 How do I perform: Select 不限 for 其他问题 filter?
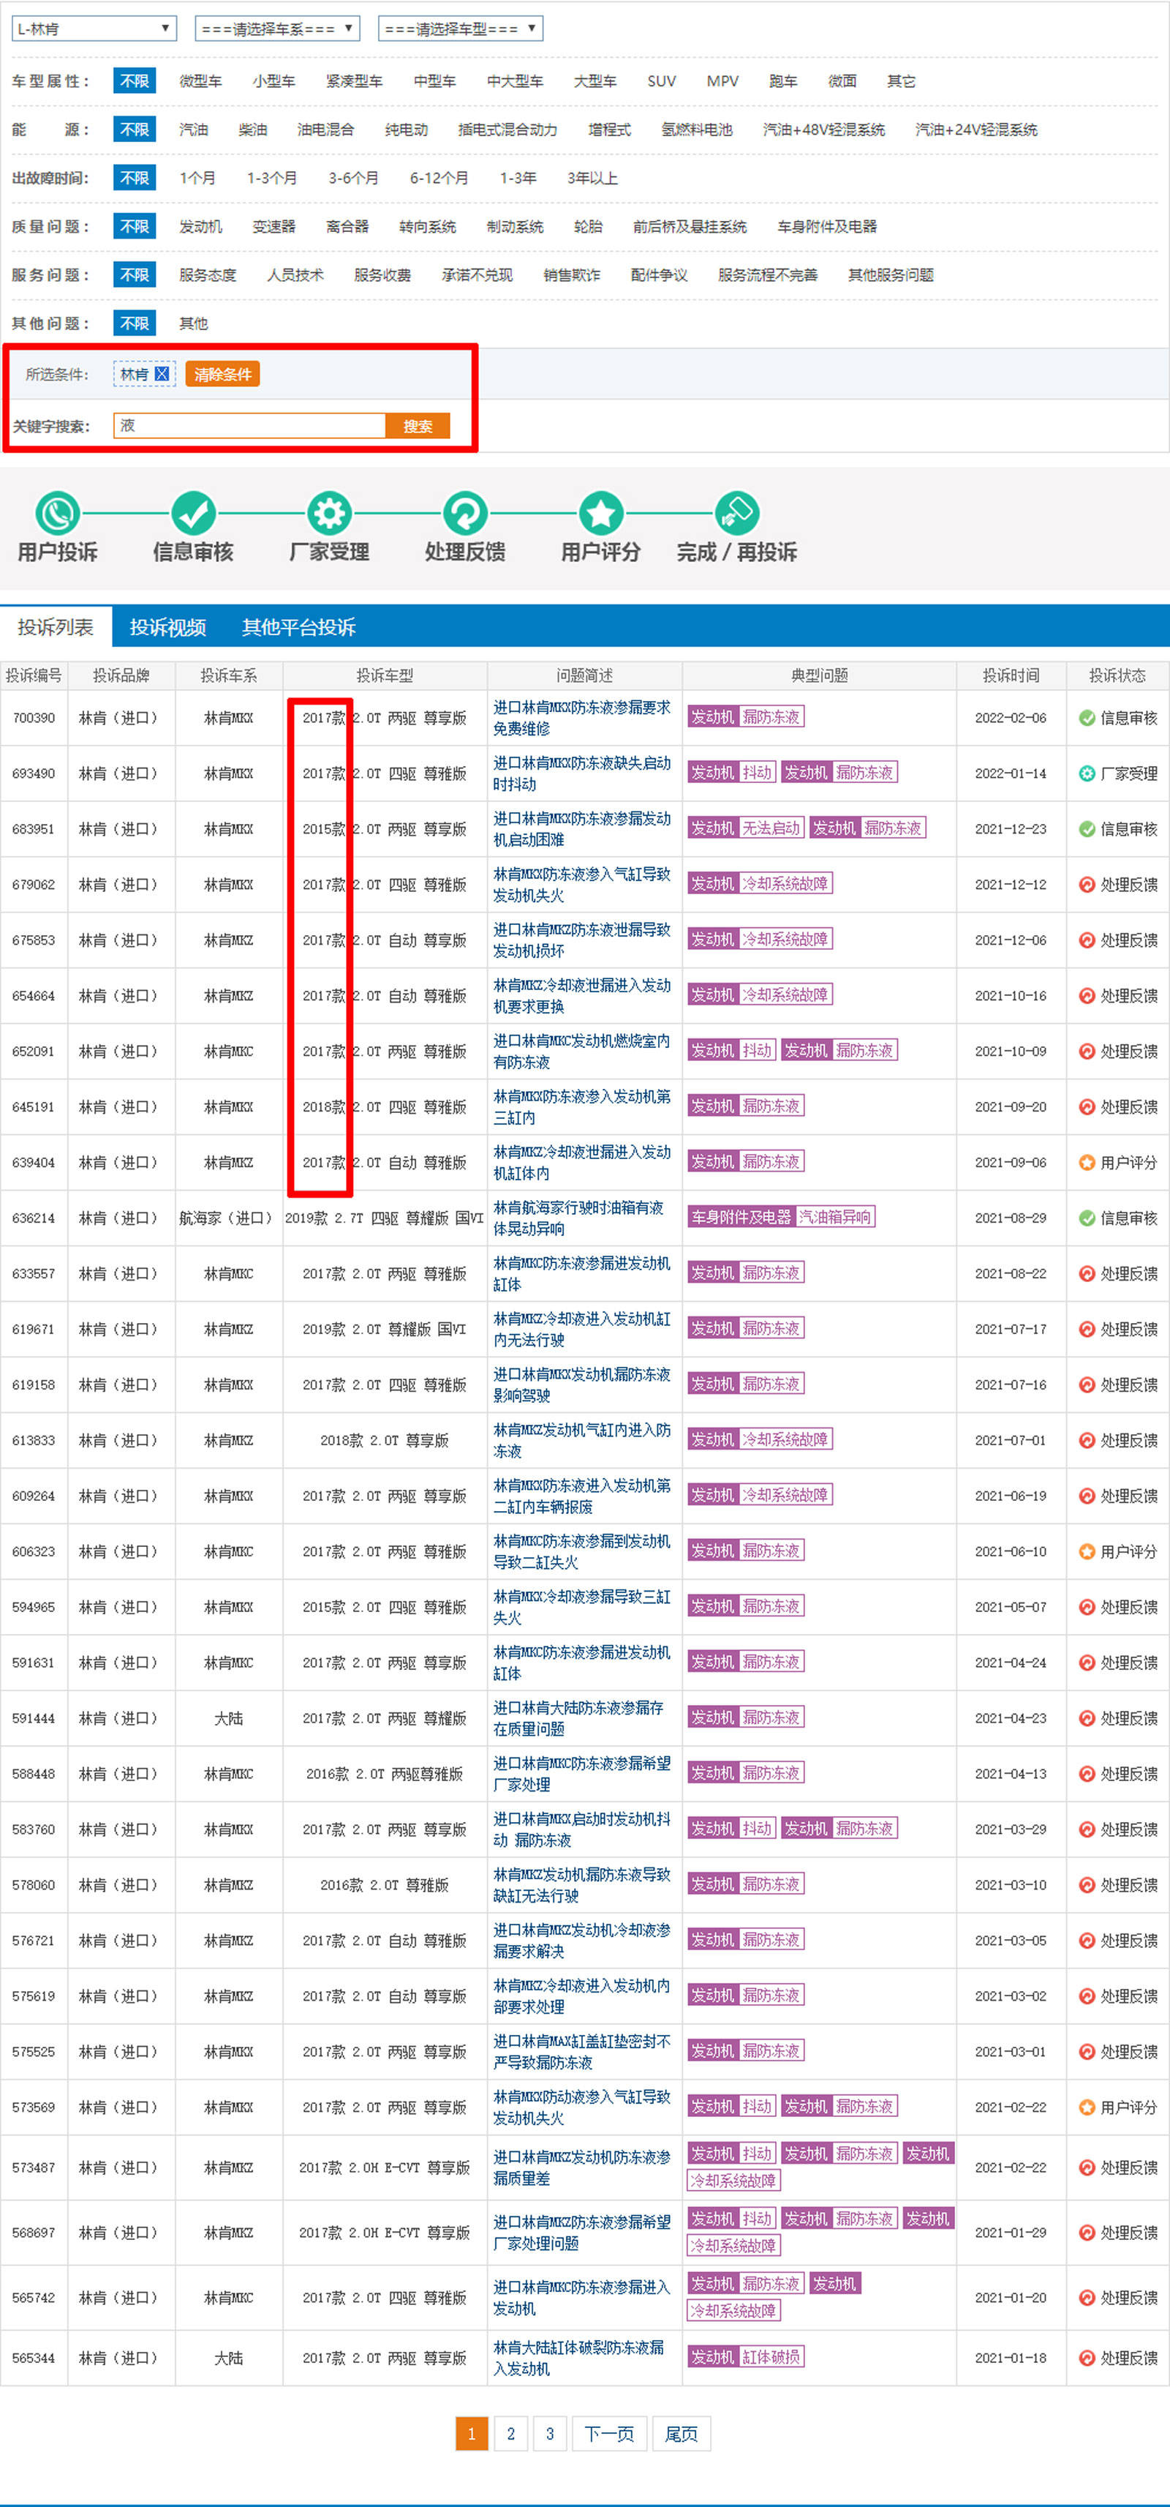[x=135, y=323]
